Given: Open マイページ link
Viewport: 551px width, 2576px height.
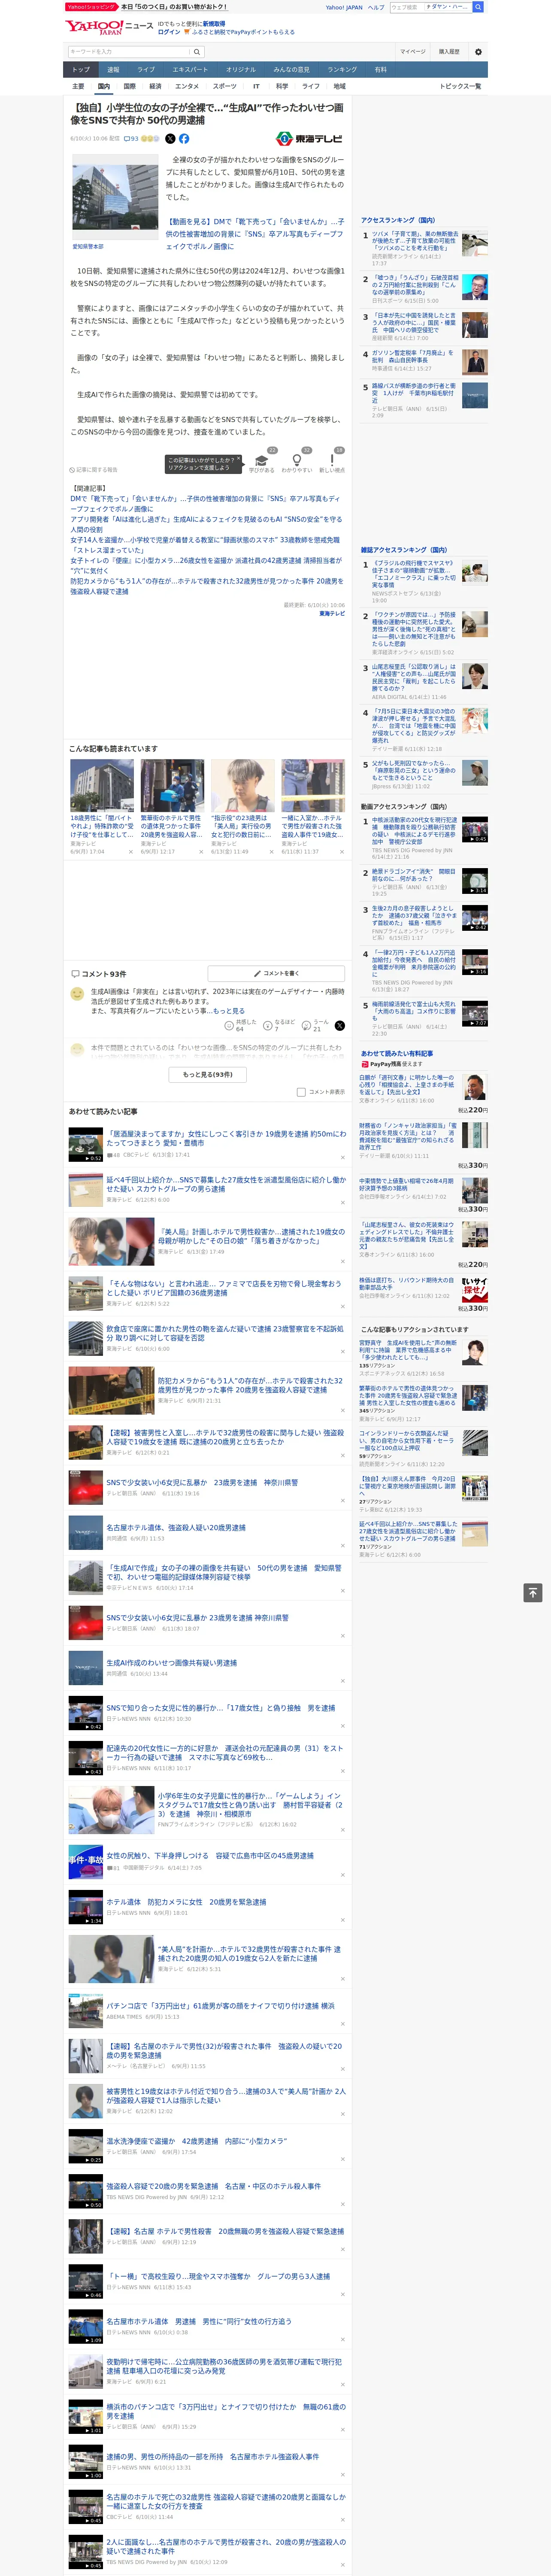Looking at the screenshot, I should point(412,52).
